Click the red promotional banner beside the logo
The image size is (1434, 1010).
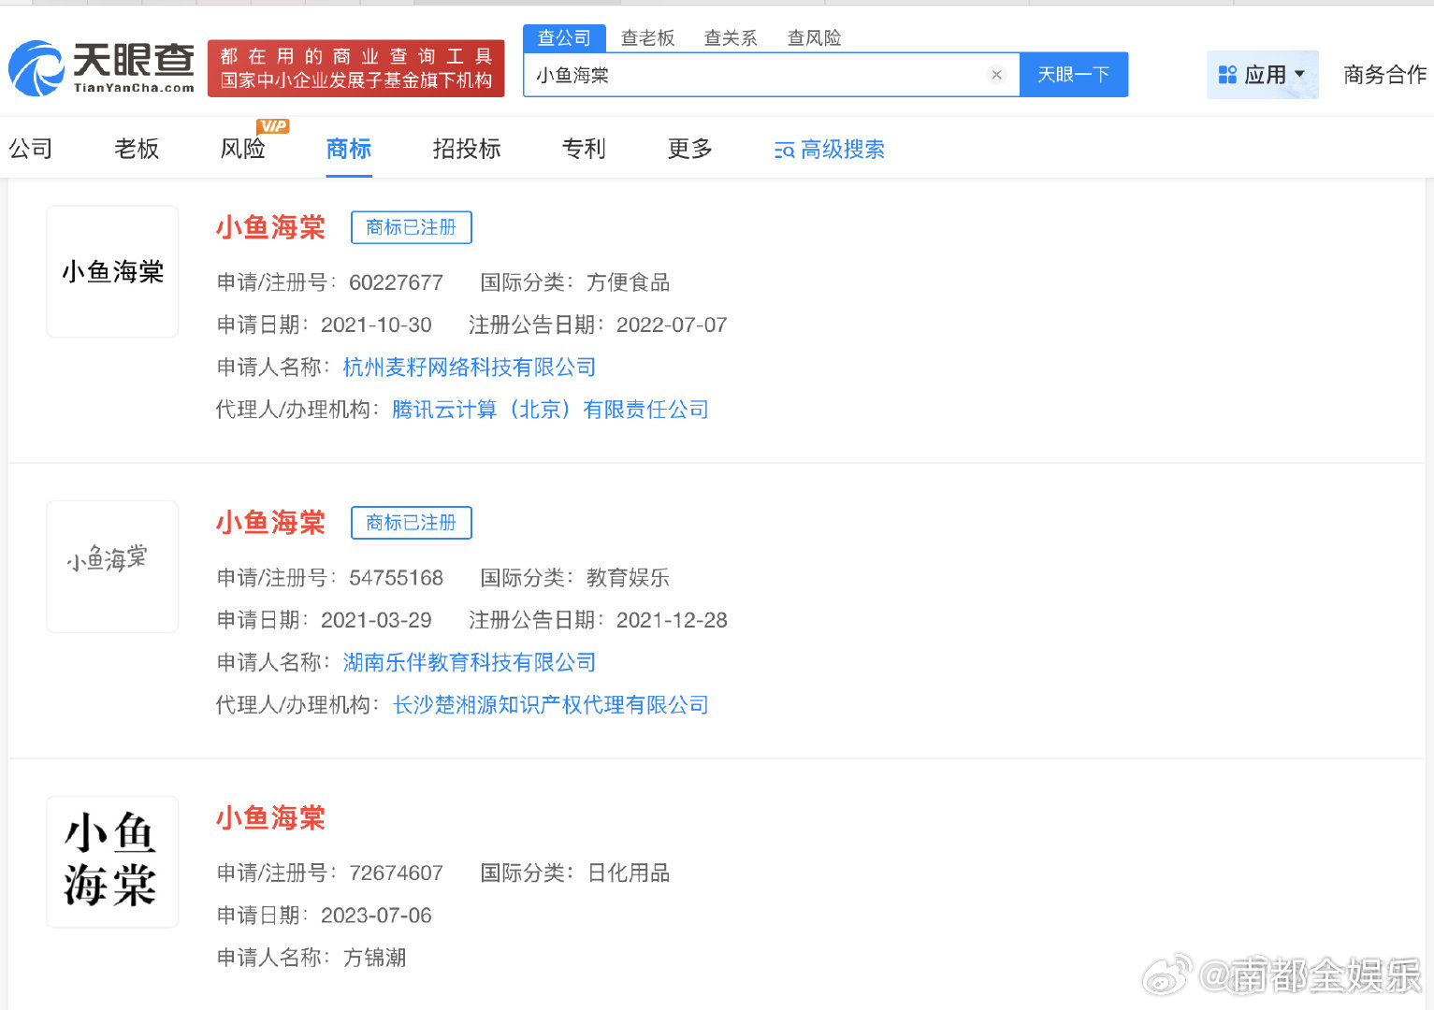356,68
